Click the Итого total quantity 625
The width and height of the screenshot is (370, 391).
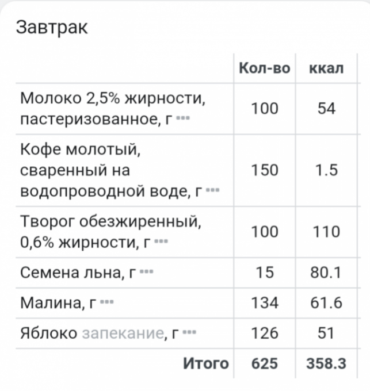(264, 363)
